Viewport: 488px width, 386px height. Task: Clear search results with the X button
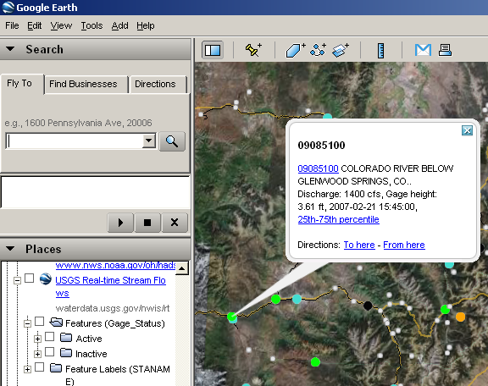(175, 223)
